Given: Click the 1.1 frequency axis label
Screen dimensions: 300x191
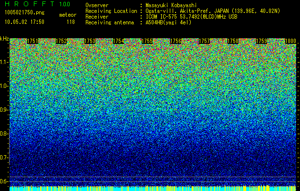Looking at the screenshot, I should [x=4, y=62].
